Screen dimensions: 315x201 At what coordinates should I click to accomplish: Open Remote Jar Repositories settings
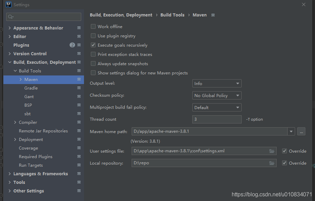[44, 131]
